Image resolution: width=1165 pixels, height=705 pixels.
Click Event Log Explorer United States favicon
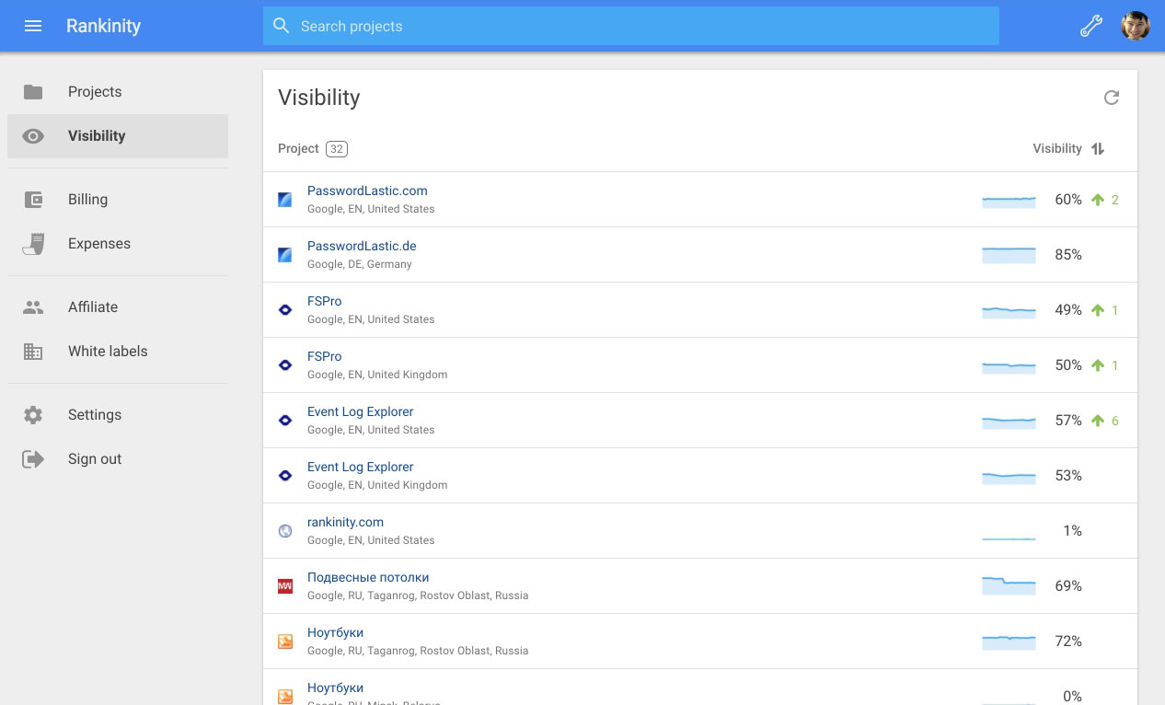pos(285,421)
